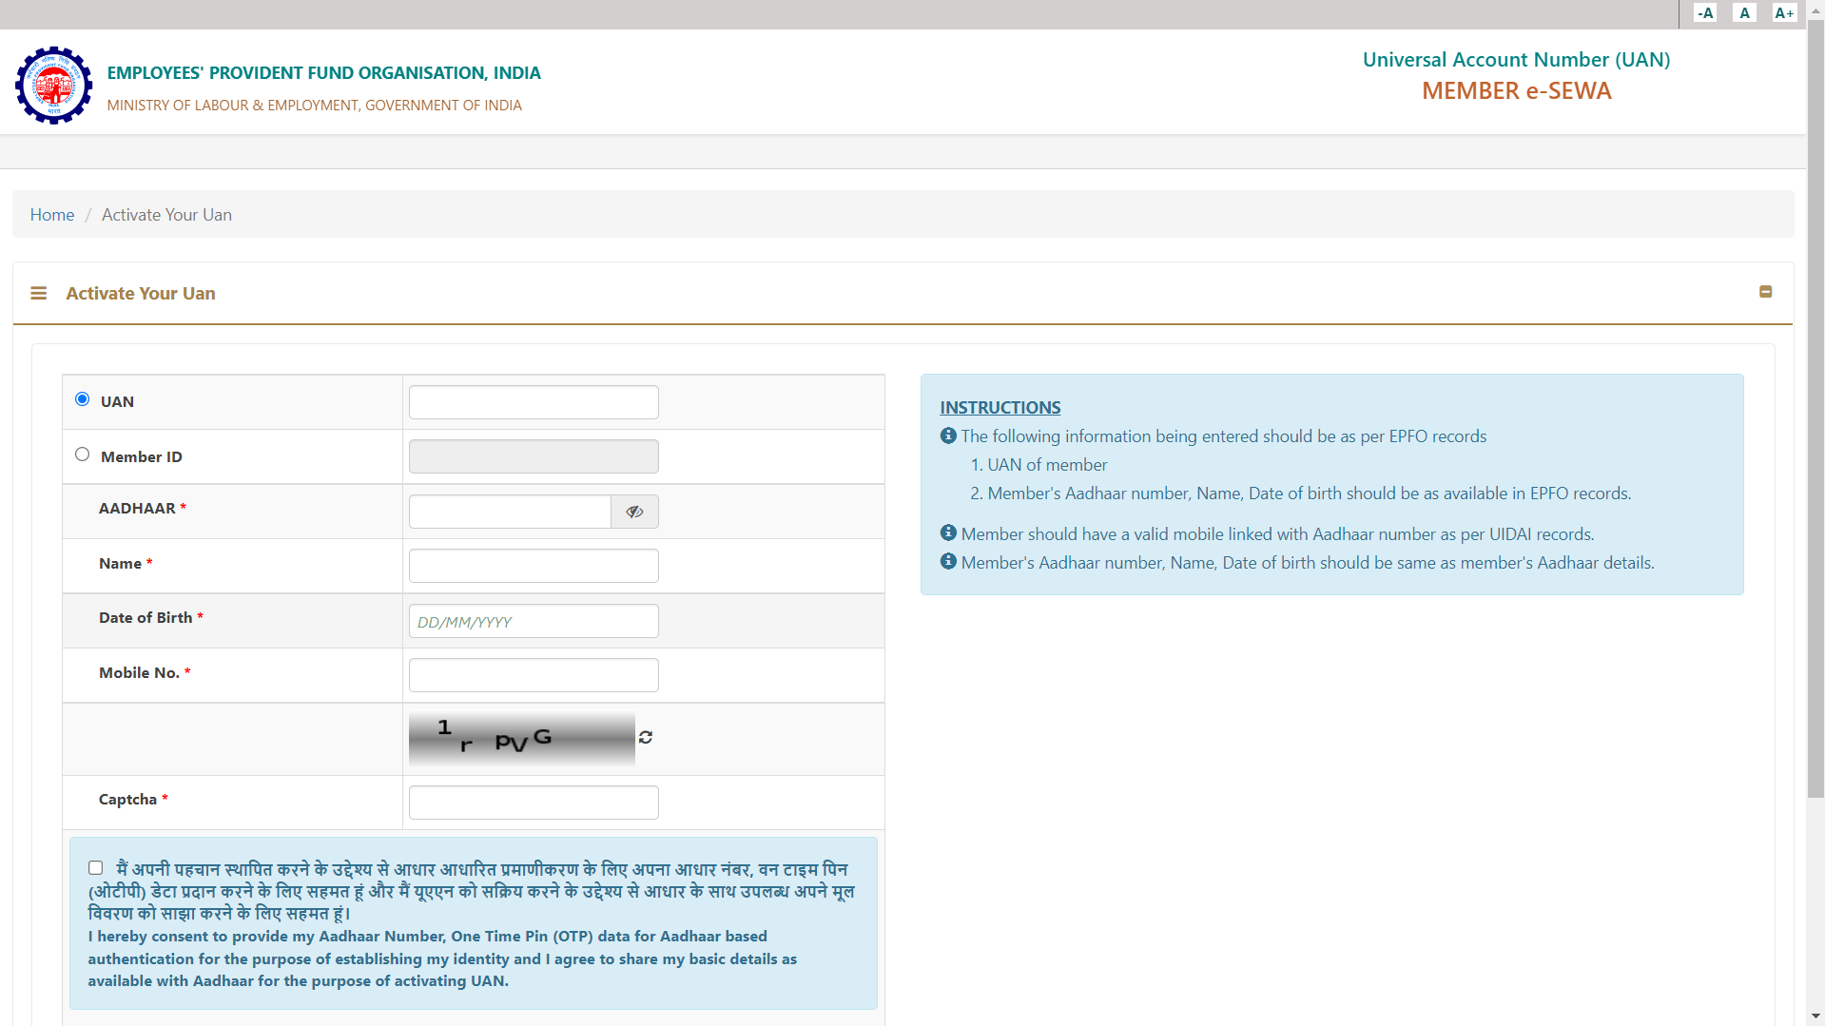Image resolution: width=1825 pixels, height=1026 pixels.
Task: Click Universal Account Number (UAN) heading
Action: (x=1516, y=60)
